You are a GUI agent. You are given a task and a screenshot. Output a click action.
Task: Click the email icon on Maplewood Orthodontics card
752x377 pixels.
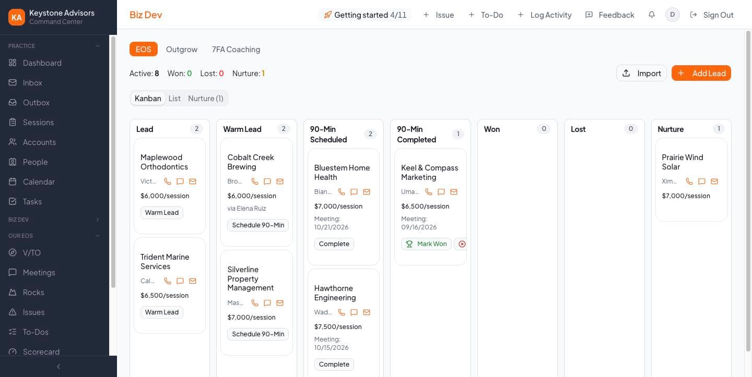point(193,181)
